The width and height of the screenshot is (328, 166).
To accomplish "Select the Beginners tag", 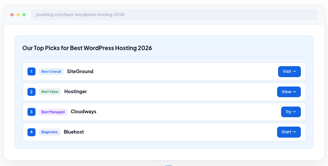I will click(x=50, y=132).
